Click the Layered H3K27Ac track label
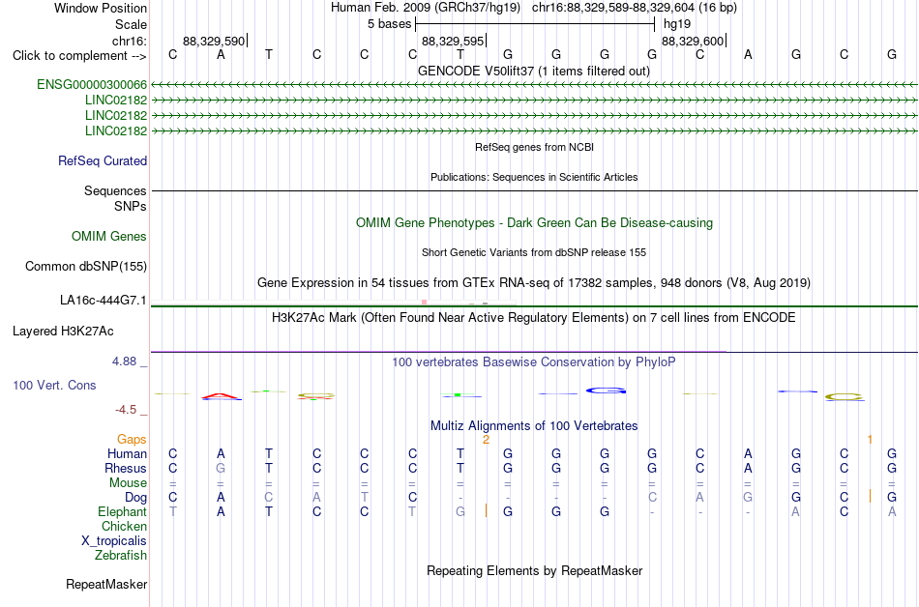 [63, 332]
